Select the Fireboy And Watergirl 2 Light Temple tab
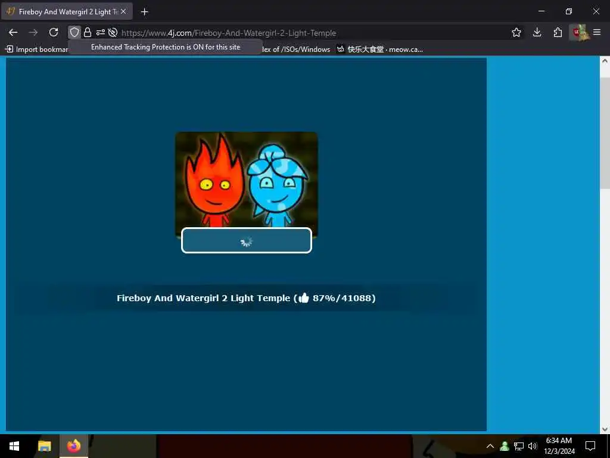This screenshot has height=458, width=610. coord(67,12)
